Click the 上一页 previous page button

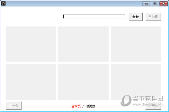(x=14, y=106)
